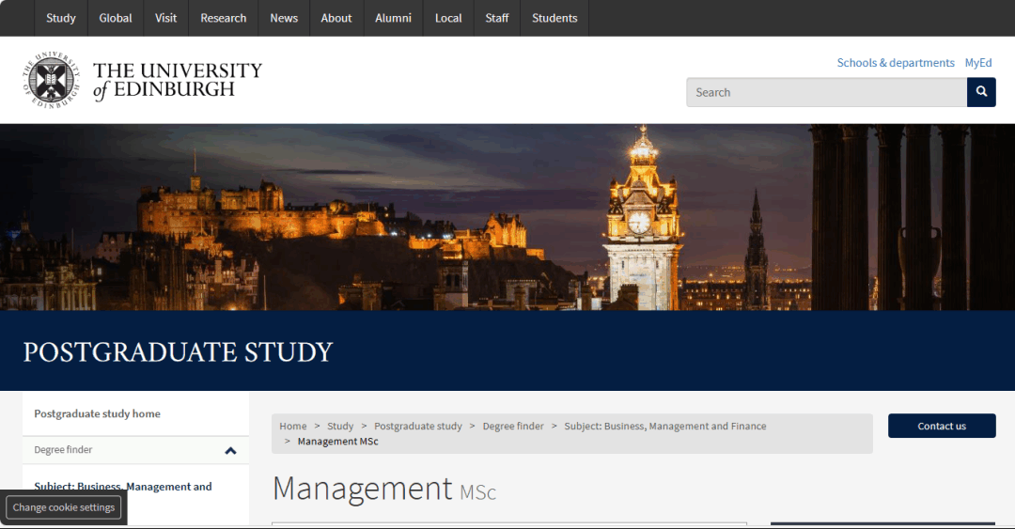Select the About menu item
Image resolution: width=1015 pixels, height=529 pixels.
click(336, 18)
